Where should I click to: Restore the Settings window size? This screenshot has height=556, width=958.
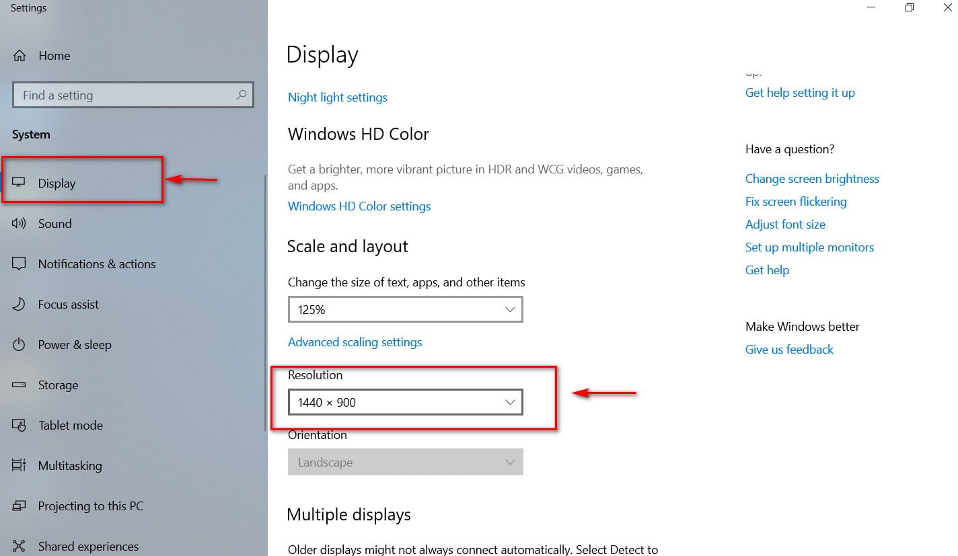coord(909,8)
